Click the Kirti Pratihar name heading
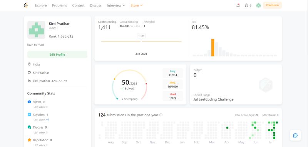 click(x=59, y=24)
